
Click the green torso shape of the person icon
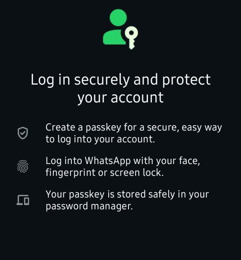coord(114,37)
